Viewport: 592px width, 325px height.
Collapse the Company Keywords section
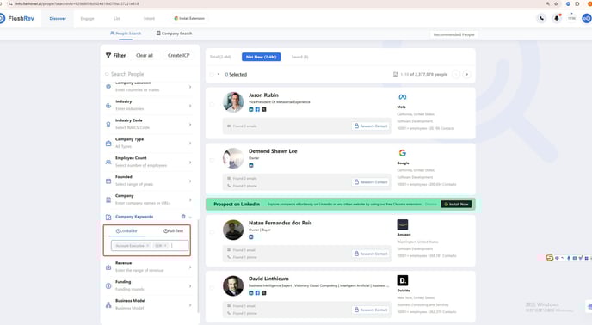190,217
